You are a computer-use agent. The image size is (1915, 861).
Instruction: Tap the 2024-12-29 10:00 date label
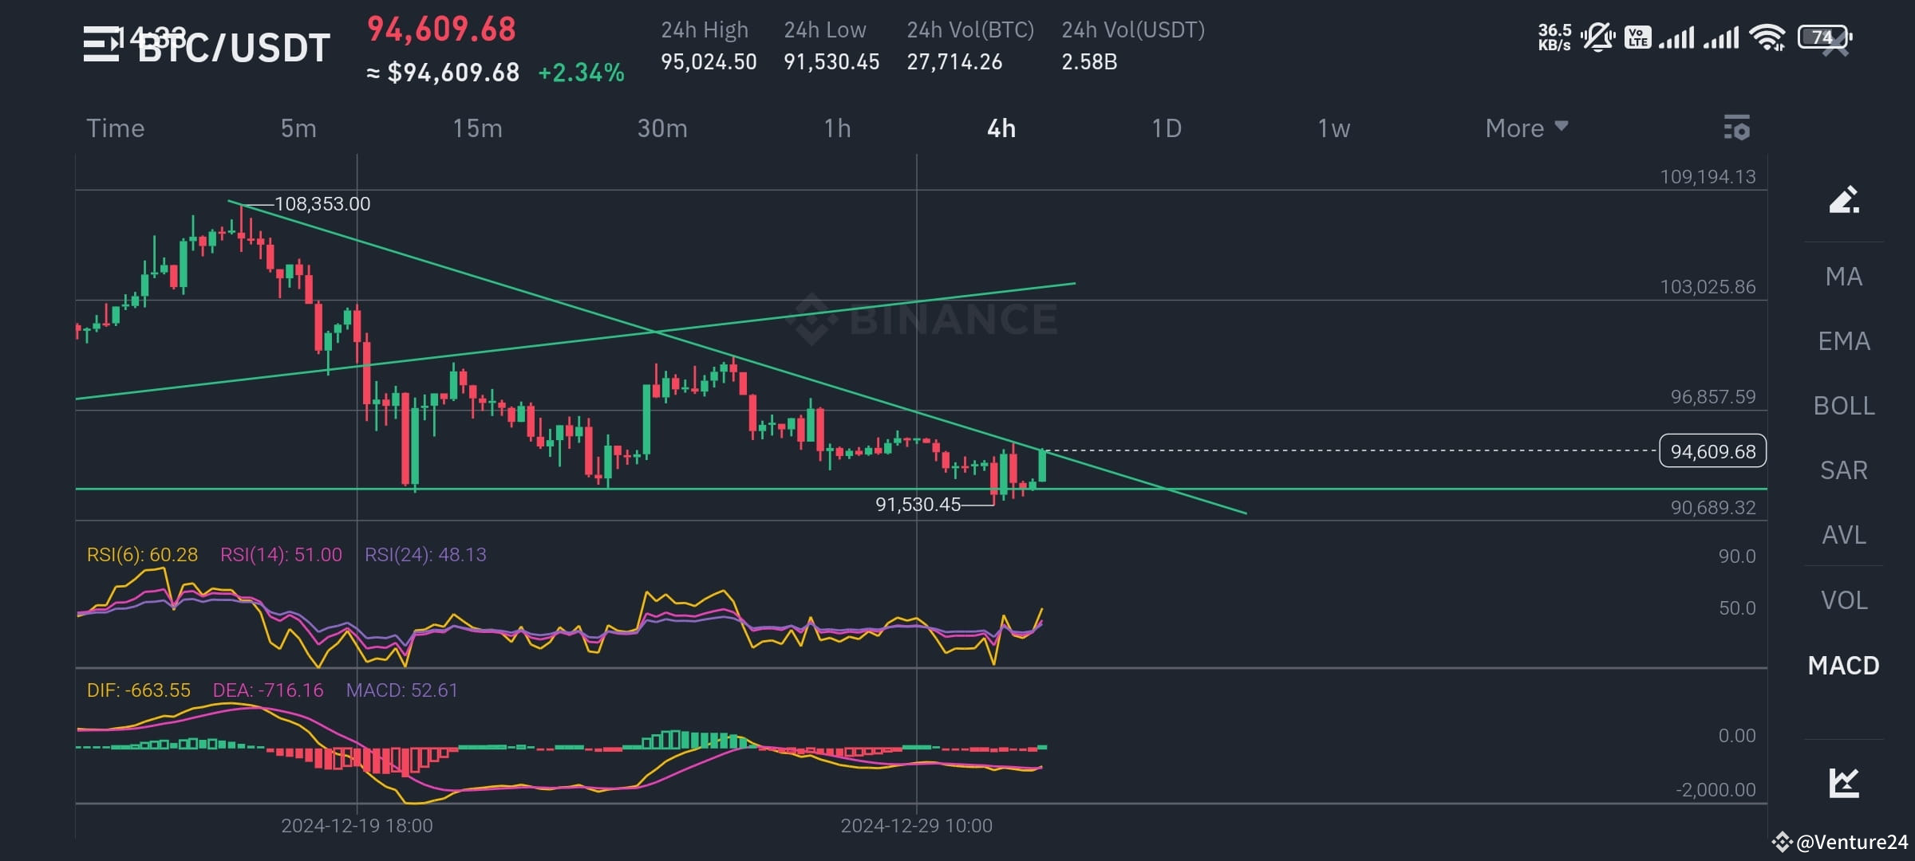[x=917, y=826]
